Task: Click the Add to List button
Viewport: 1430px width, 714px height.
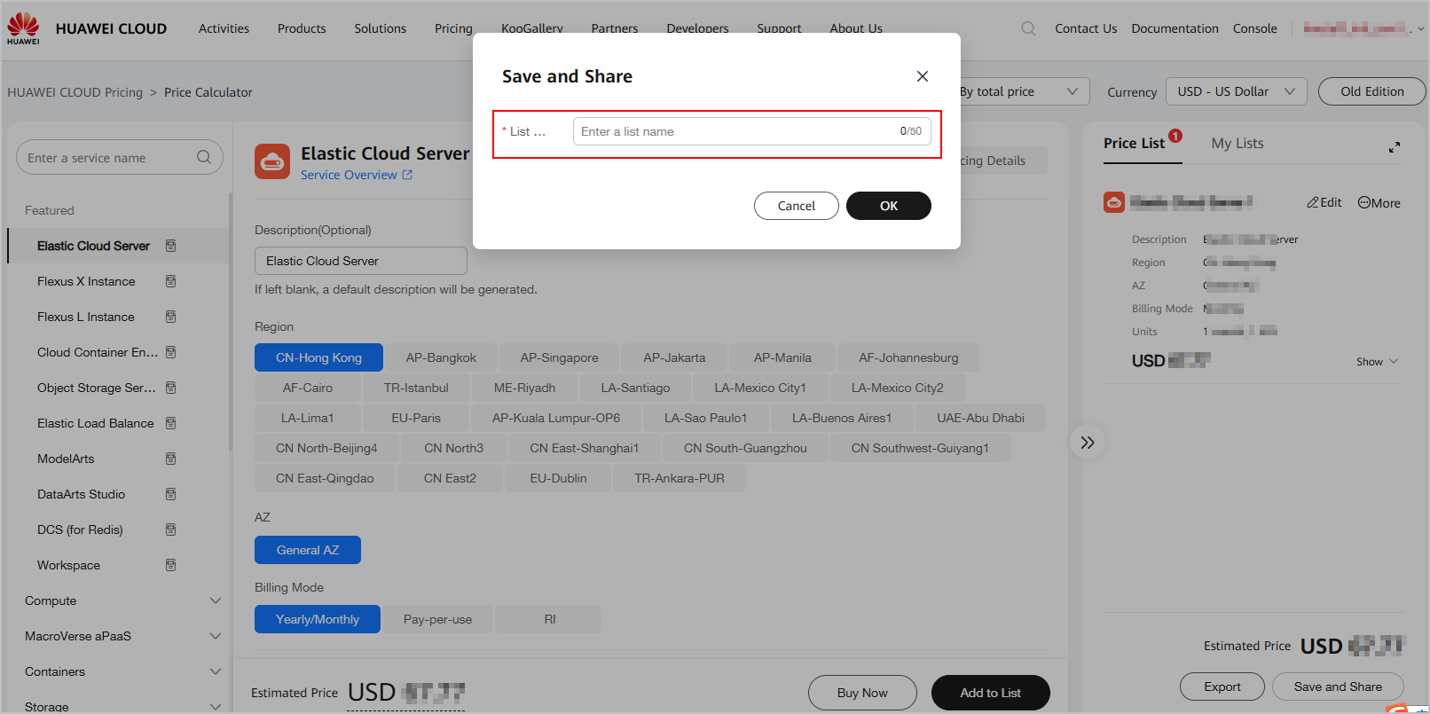Action: (x=991, y=693)
